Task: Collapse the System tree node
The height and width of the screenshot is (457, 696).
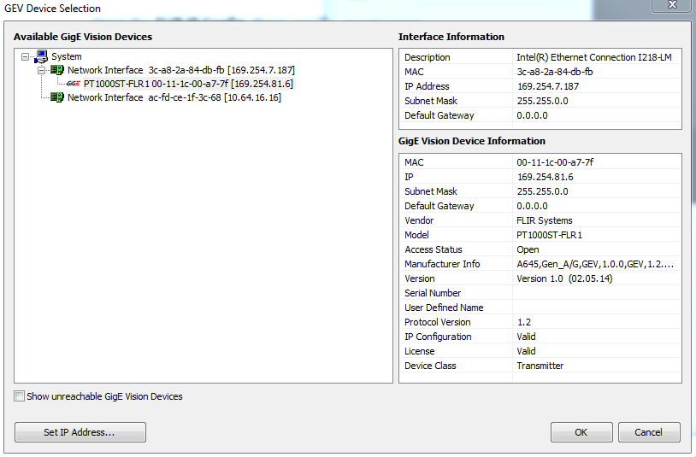Action: [26, 57]
